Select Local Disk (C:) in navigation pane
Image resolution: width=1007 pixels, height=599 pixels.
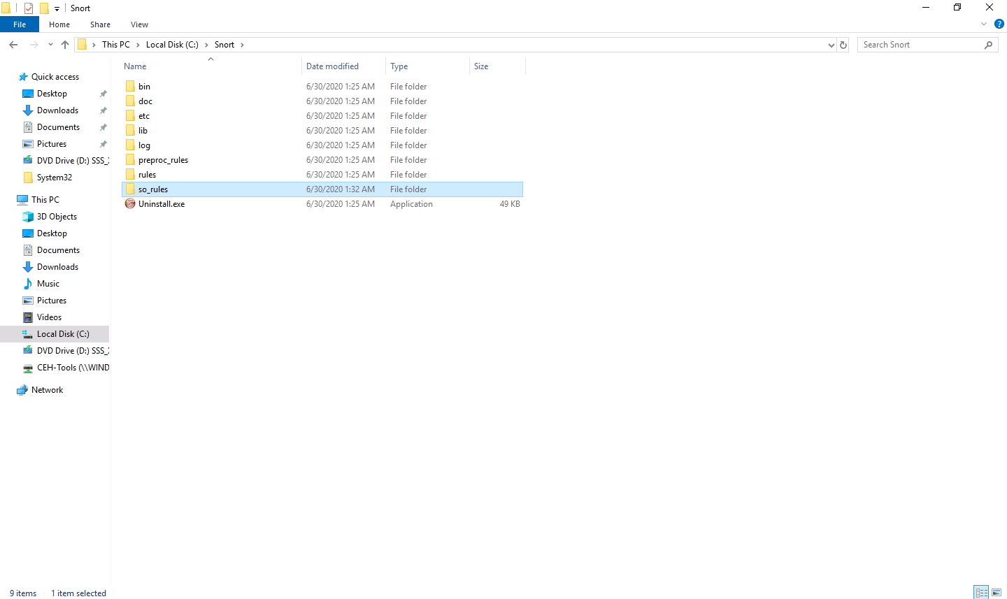pos(55,334)
